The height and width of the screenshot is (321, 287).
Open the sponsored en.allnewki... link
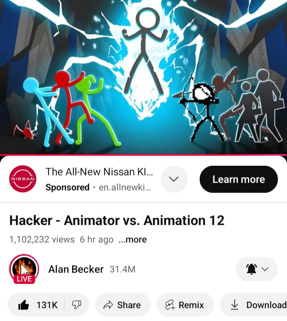pyautogui.click(x=125, y=187)
